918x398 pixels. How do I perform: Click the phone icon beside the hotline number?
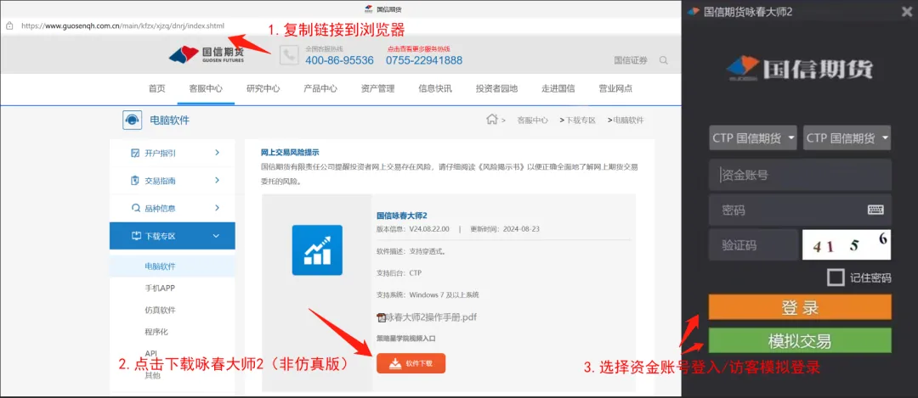point(289,55)
